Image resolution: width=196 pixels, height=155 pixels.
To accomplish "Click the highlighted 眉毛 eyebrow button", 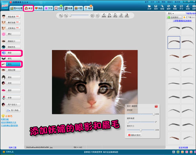I will click(x=13, y=64).
